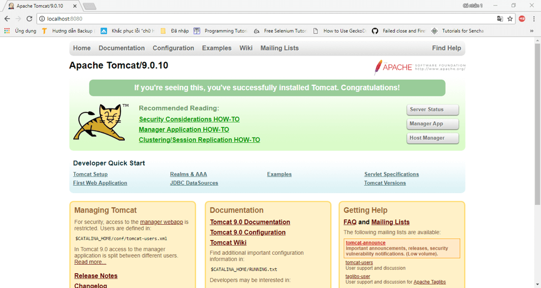This screenshot has height=288, width=541.
Task: Click the Apache Software Foundation logo
Action: 419,67
